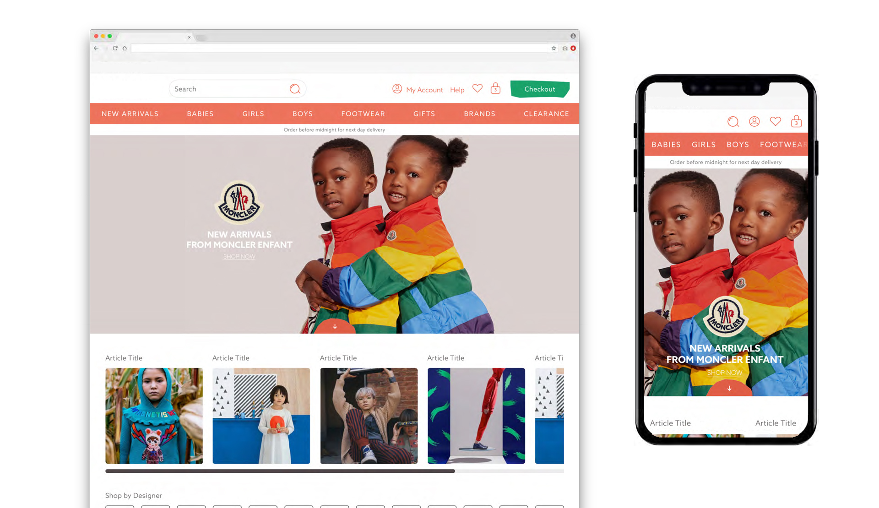This screenshot has height=508, width=879.
Task: Click the shopping bag/cart icon
Action: (x=495, y=89)
